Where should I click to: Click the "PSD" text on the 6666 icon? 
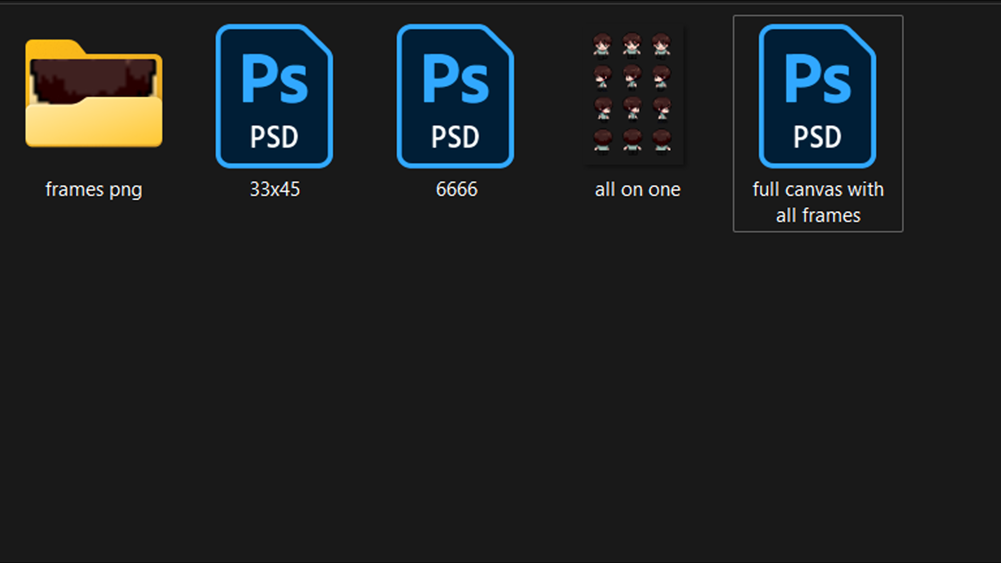pyautogui.click(x=455, y=137)
